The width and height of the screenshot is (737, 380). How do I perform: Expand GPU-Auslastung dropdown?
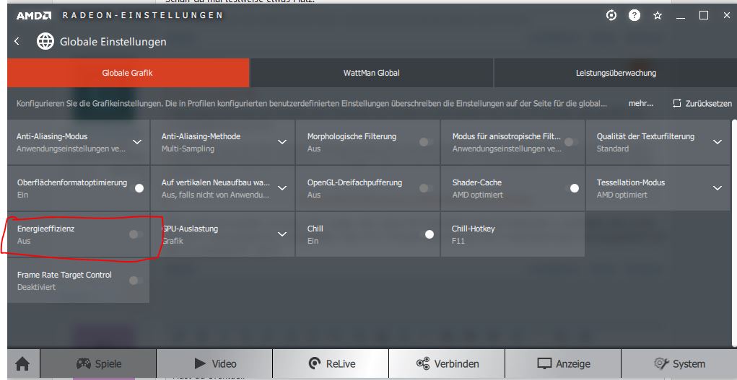[x=282, y=234]
